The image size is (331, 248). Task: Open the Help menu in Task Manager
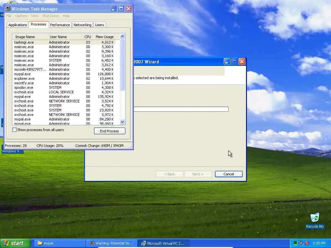point(66,16)
